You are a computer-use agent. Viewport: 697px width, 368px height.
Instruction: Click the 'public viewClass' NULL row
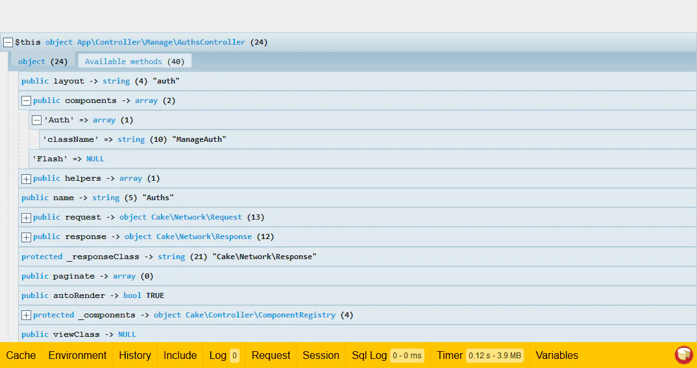click(x=358, y=334)
